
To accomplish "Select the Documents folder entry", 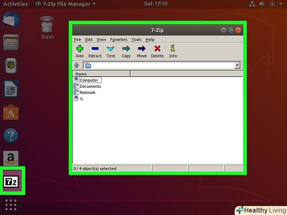I will [x=90, y=86].
